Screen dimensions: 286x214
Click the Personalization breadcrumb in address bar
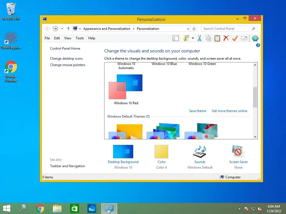tap(148, 29)
